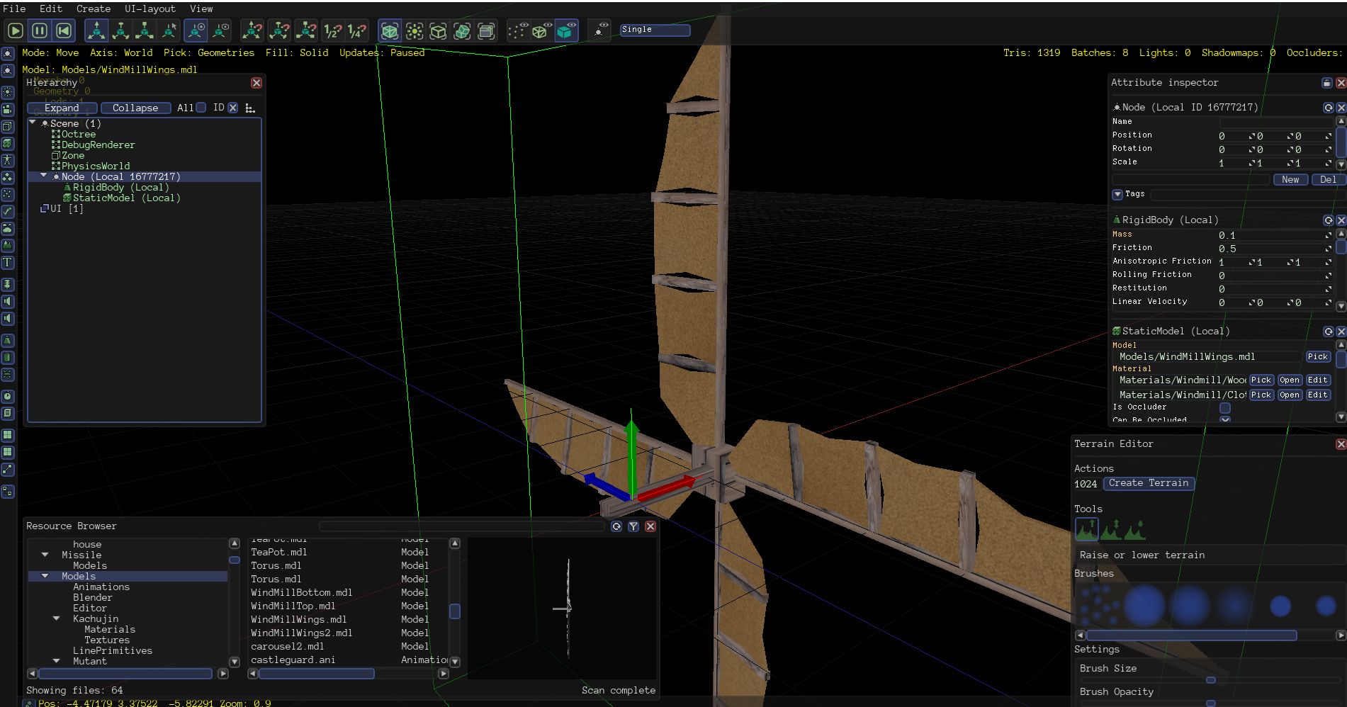Create AnimatedModel component from side toolbar

(8, 161)
